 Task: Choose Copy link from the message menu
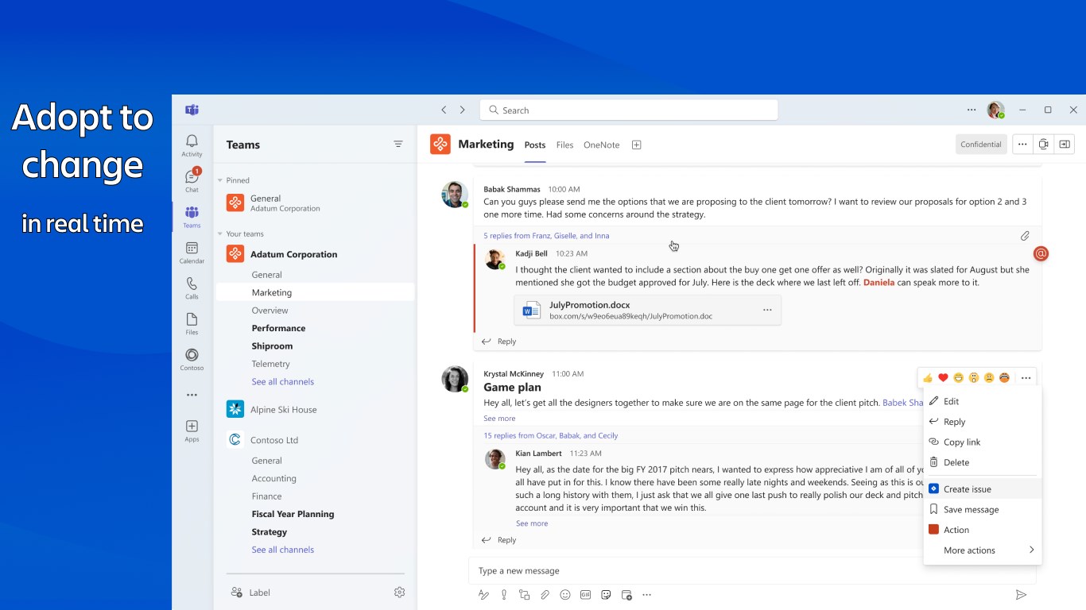tap(983, 442)
